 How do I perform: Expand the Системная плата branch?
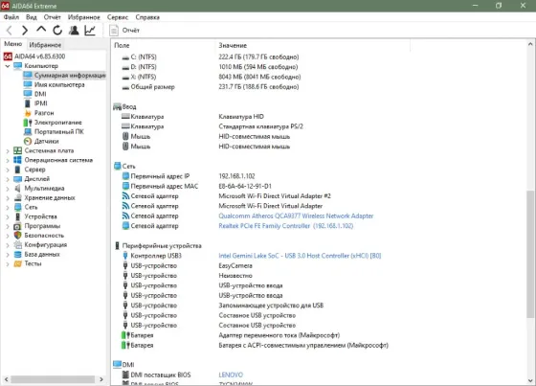[8, 150]
